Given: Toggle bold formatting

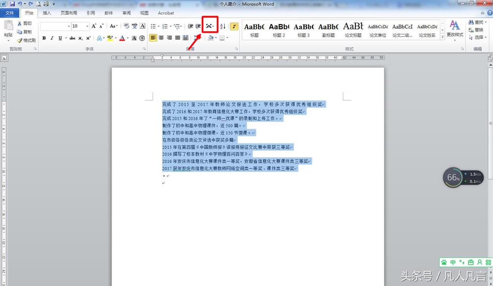Looking at the screenshot, I should click(x=44, y=38).
